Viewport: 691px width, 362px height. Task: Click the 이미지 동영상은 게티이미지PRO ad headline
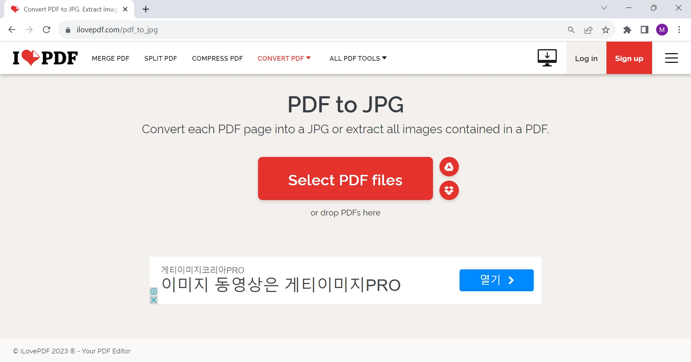coord(281,285)
